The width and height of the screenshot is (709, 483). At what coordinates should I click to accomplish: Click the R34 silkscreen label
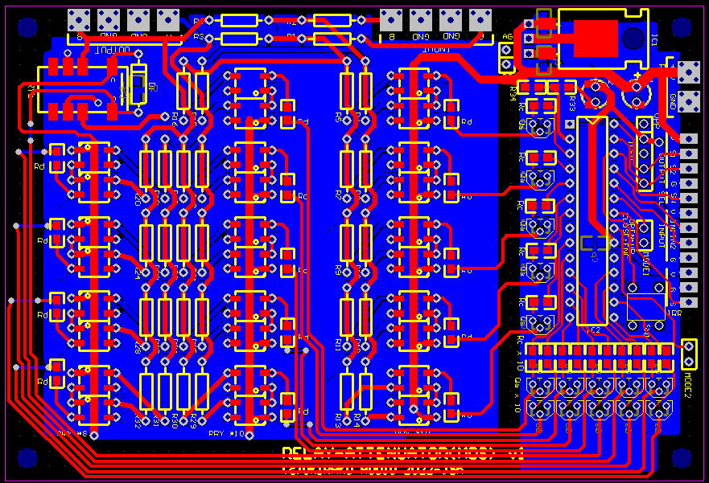tap(513, 94)
